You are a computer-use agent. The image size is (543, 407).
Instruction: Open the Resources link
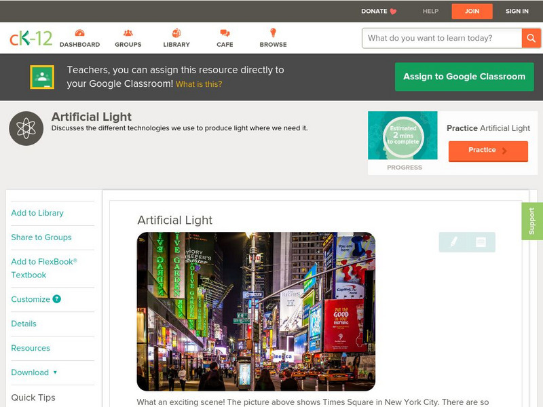click(31, 348)
